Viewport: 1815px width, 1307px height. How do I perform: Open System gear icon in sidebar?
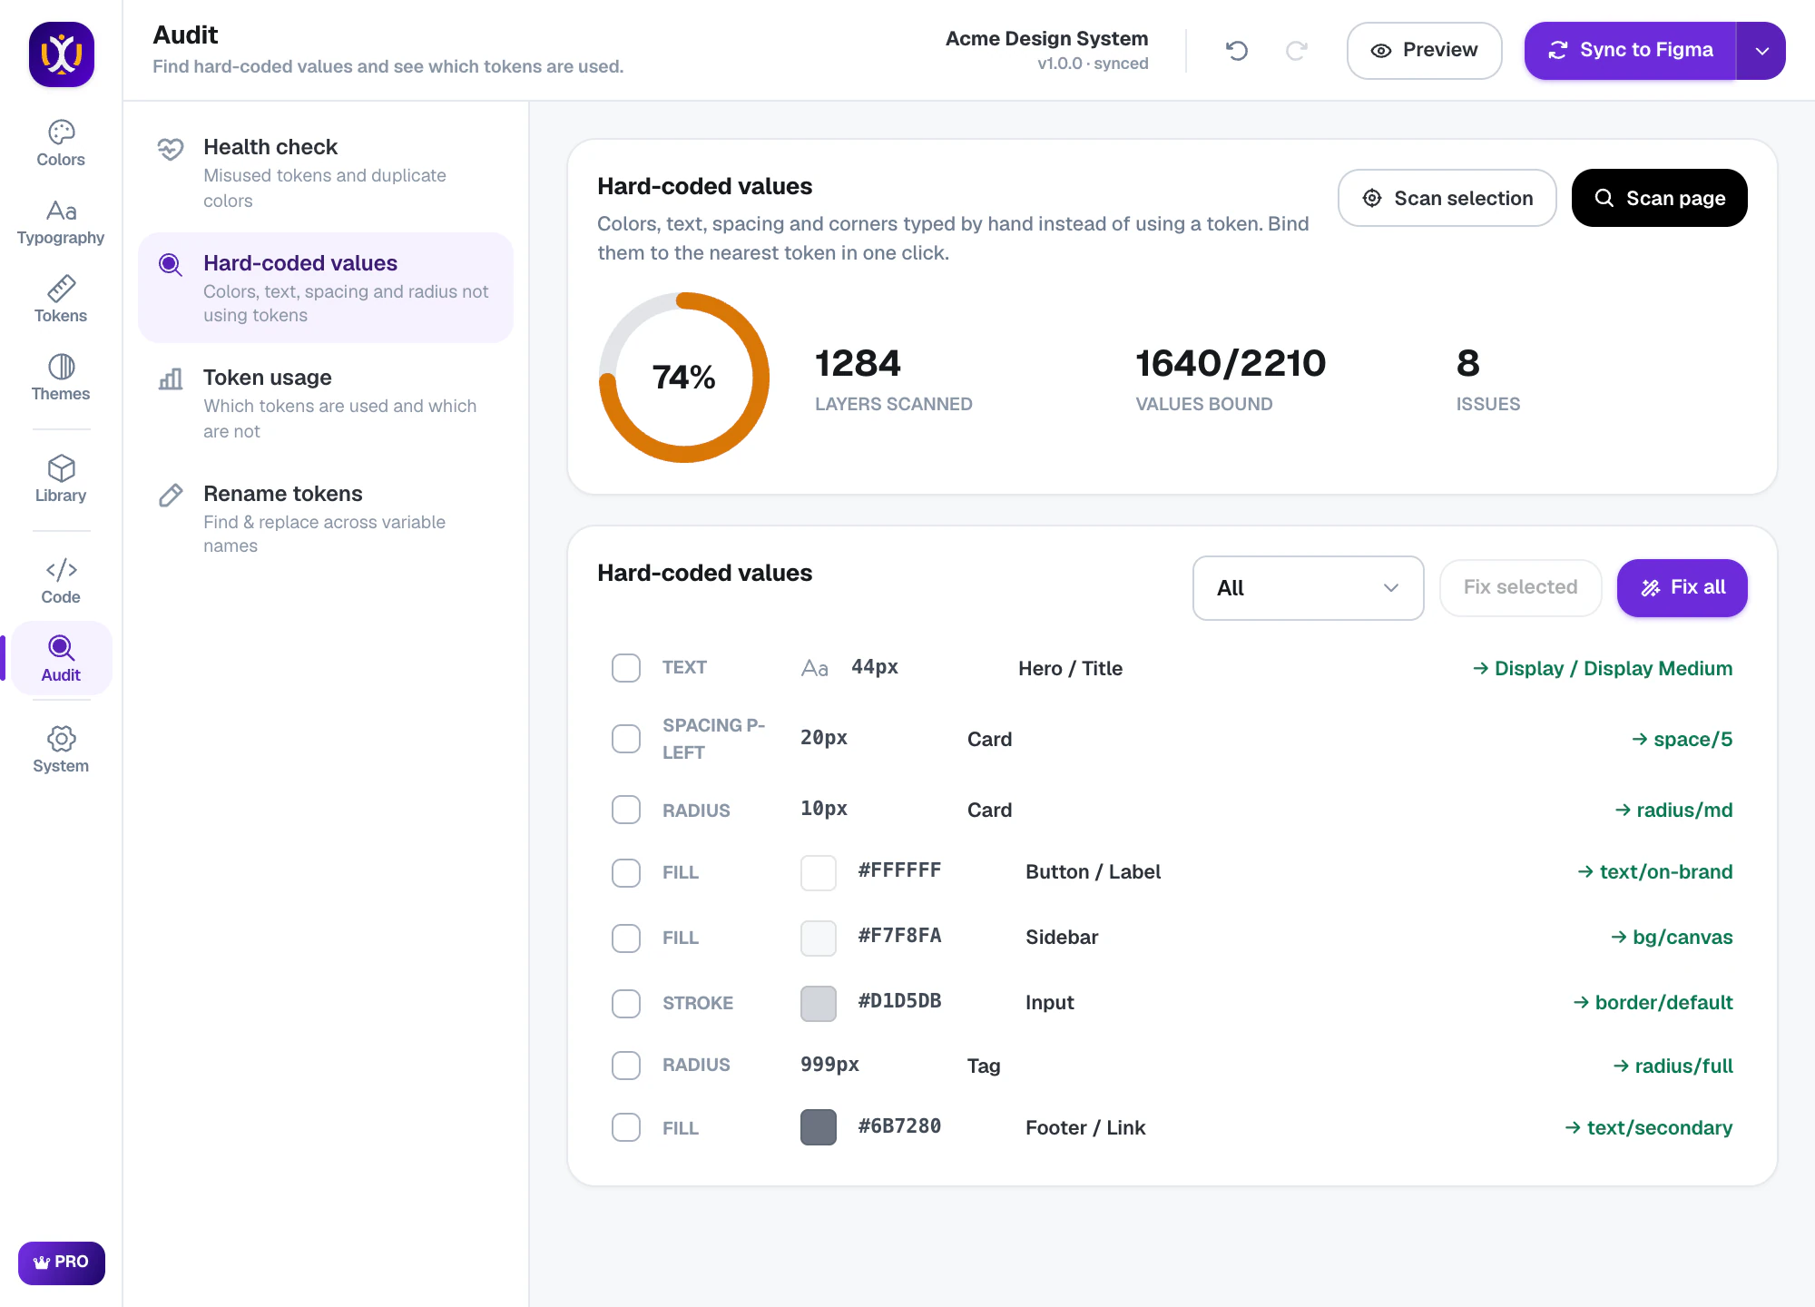point(61,739)
